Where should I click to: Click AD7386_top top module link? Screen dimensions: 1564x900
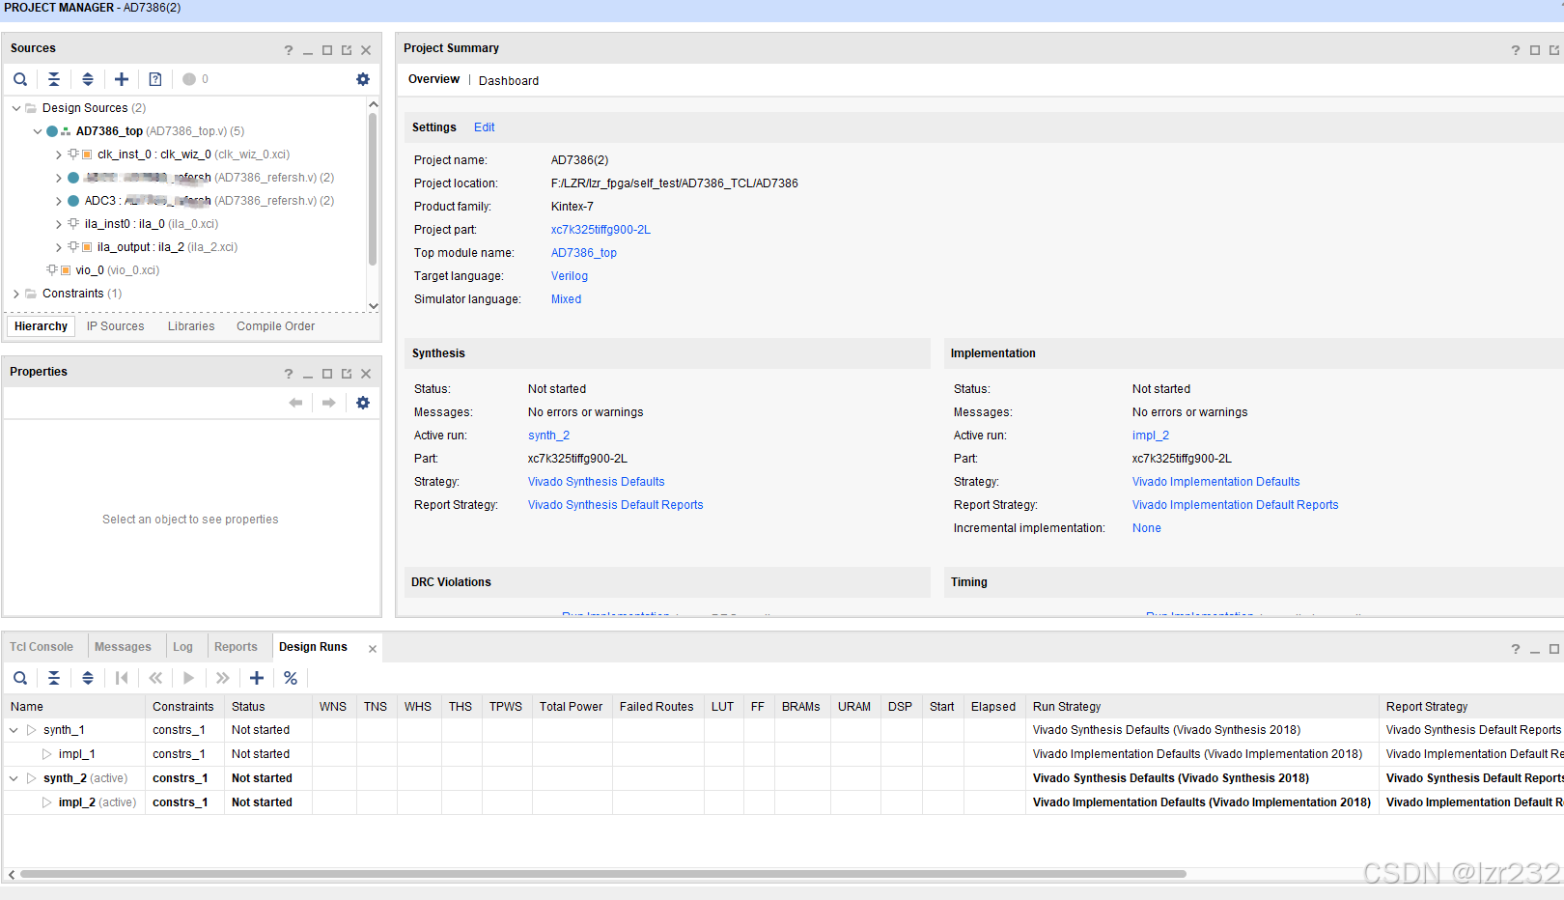click(x=584, y=253)
